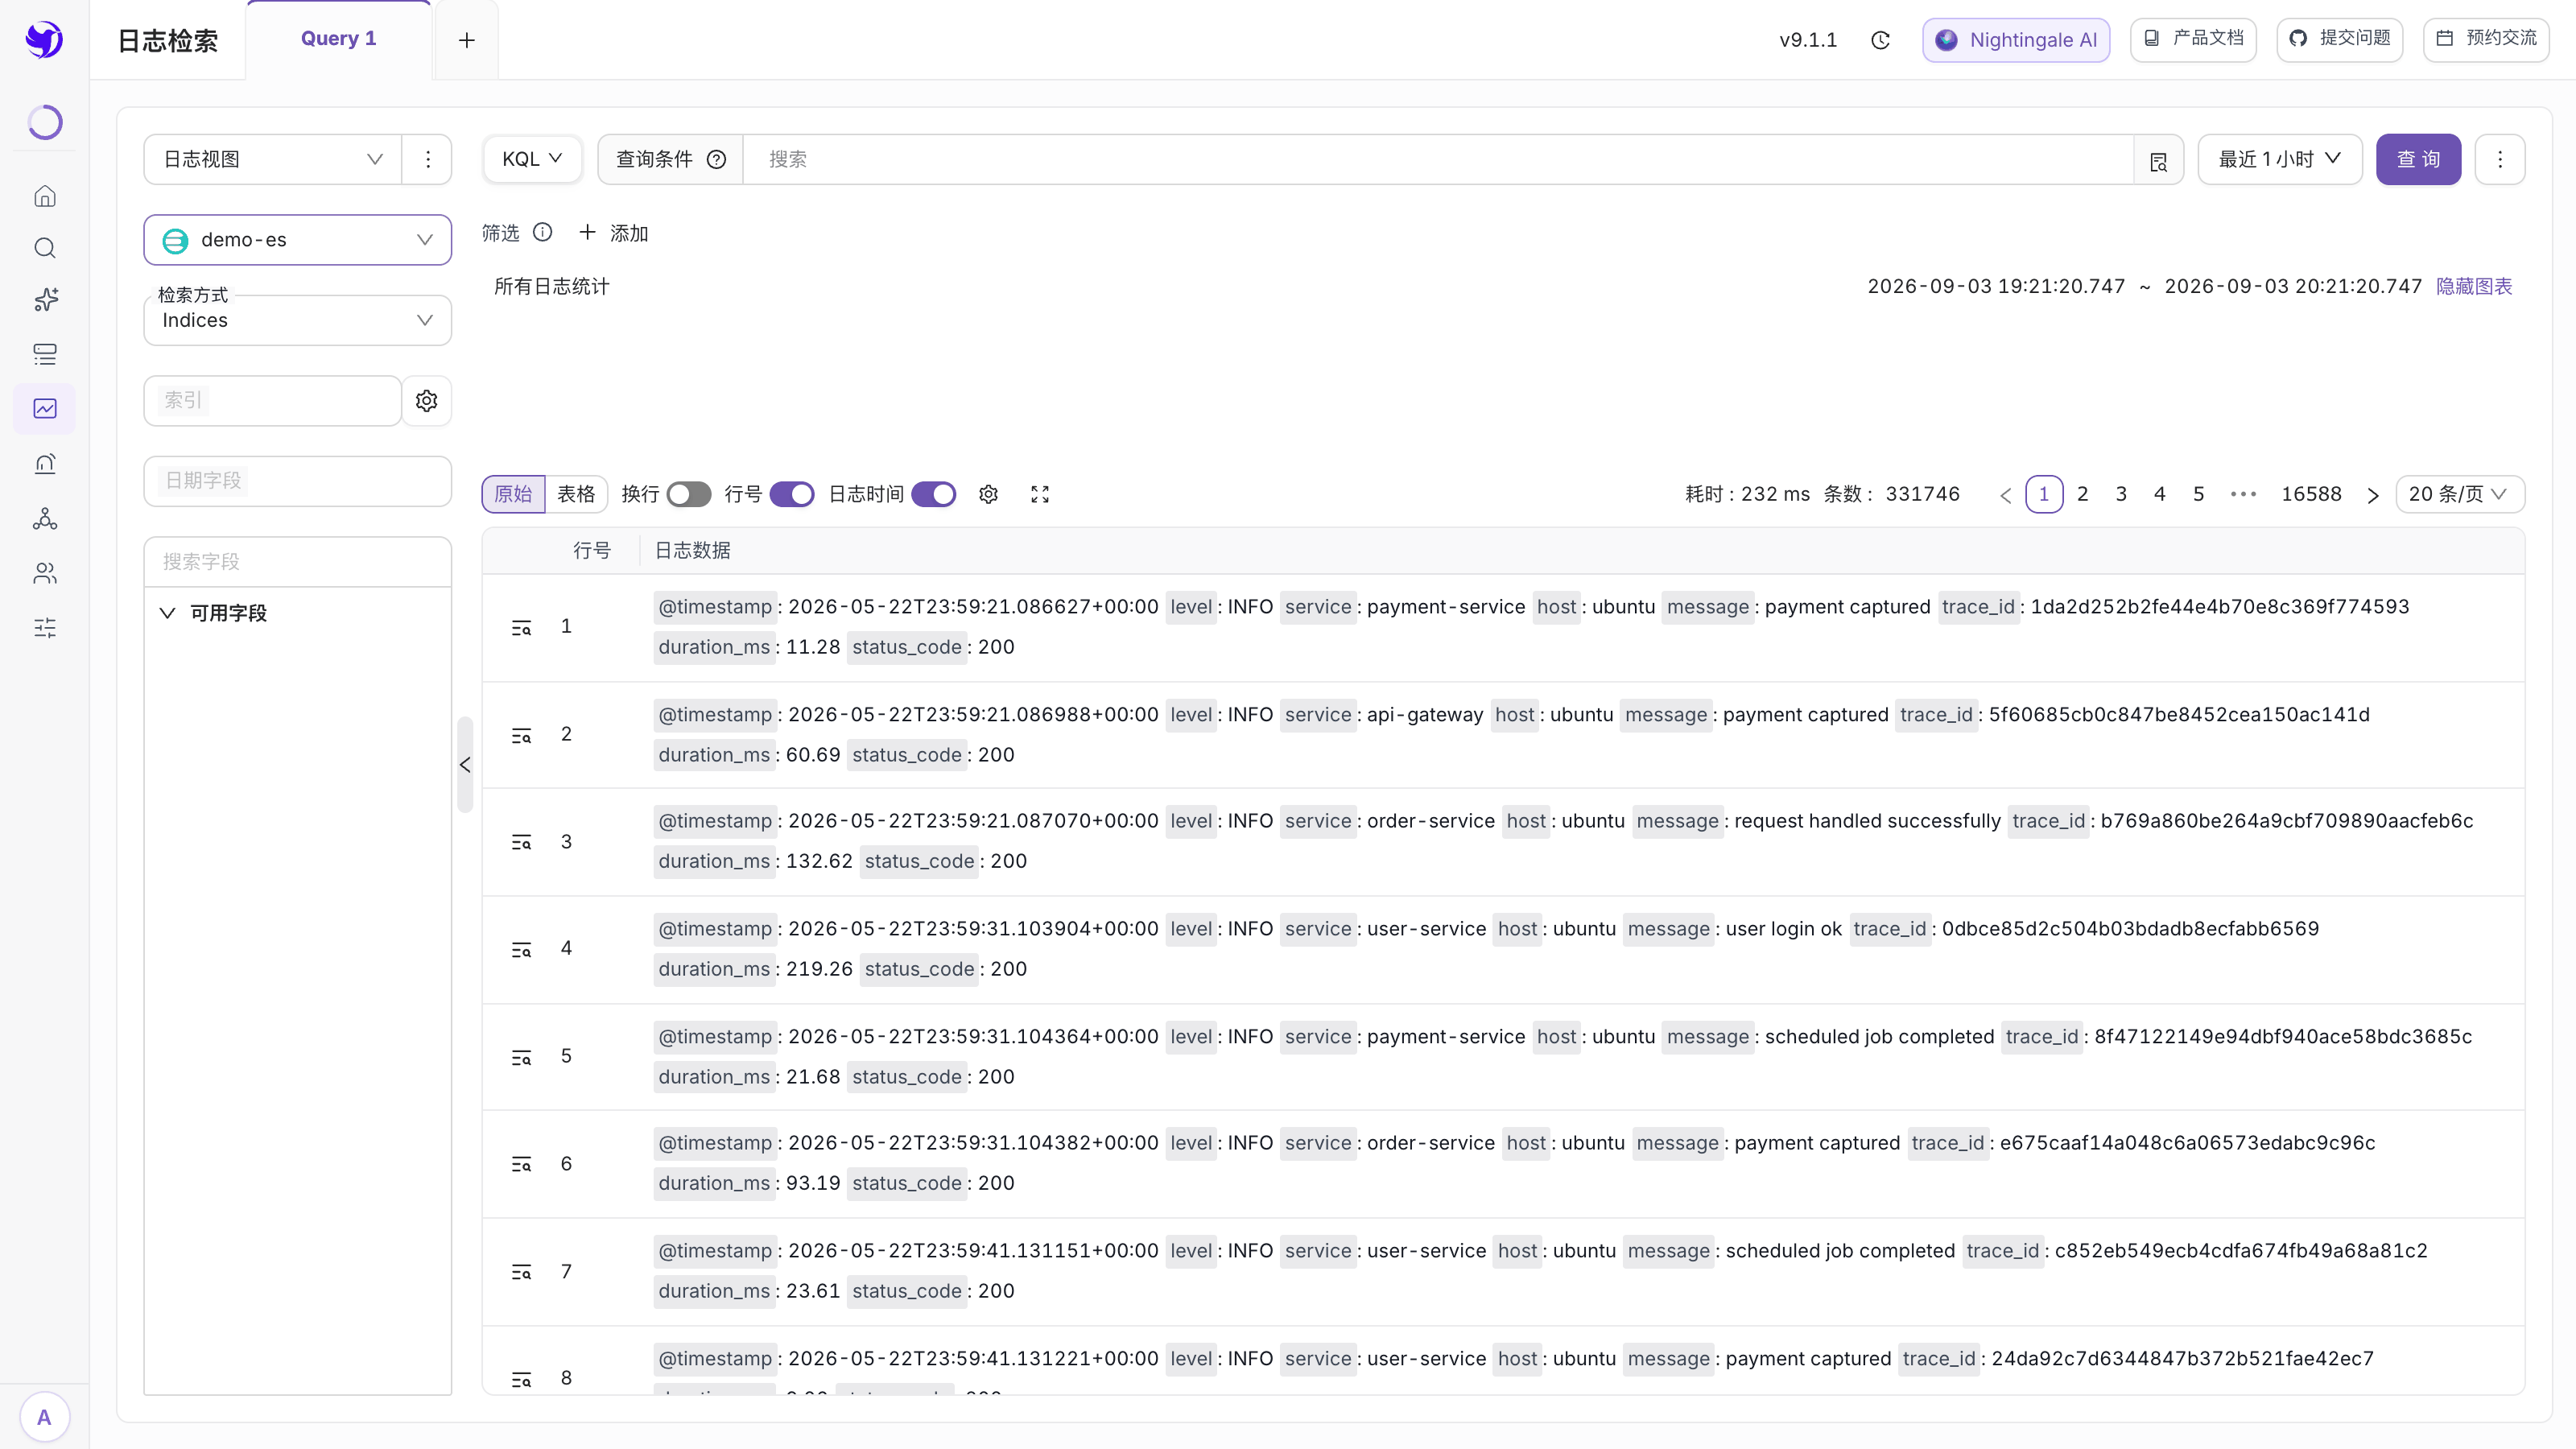Collapse the left field panel arrow
This screenshot has width=2576, height=1449.
coord(465,765)
